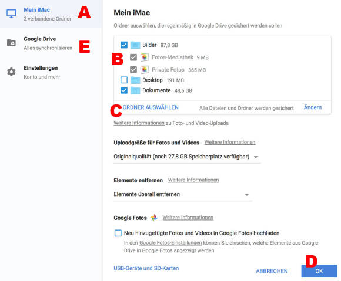The width and height of the screenshot is (341, 281).
Task: Confirm with the OK button
Action: [x=319, y=271]
